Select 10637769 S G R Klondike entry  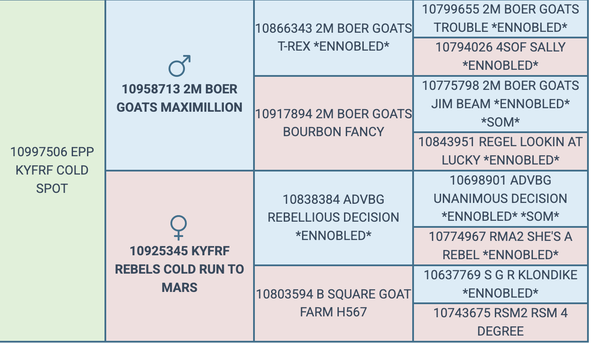pyautogui.click(x=501, y=284)
